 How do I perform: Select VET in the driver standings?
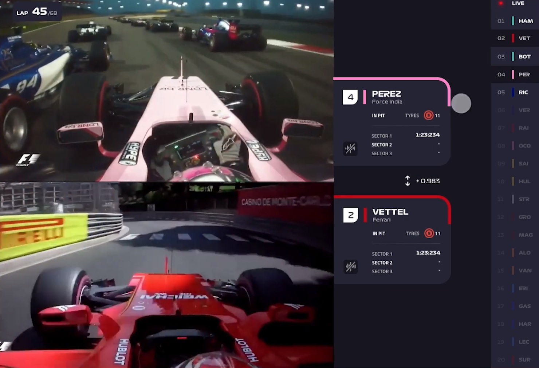[515, 38]
